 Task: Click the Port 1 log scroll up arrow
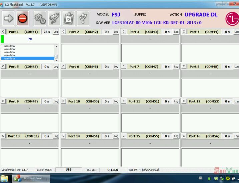pos(56,46)
